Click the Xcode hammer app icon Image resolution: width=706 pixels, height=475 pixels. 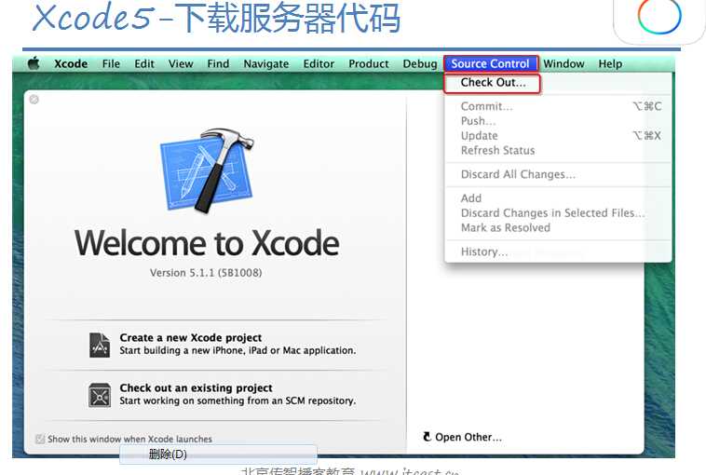point(207,170)
